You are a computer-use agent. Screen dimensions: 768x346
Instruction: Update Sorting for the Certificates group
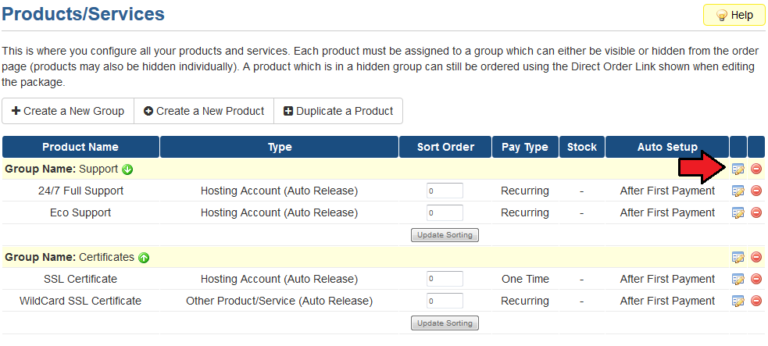click(x=445, y=323)
